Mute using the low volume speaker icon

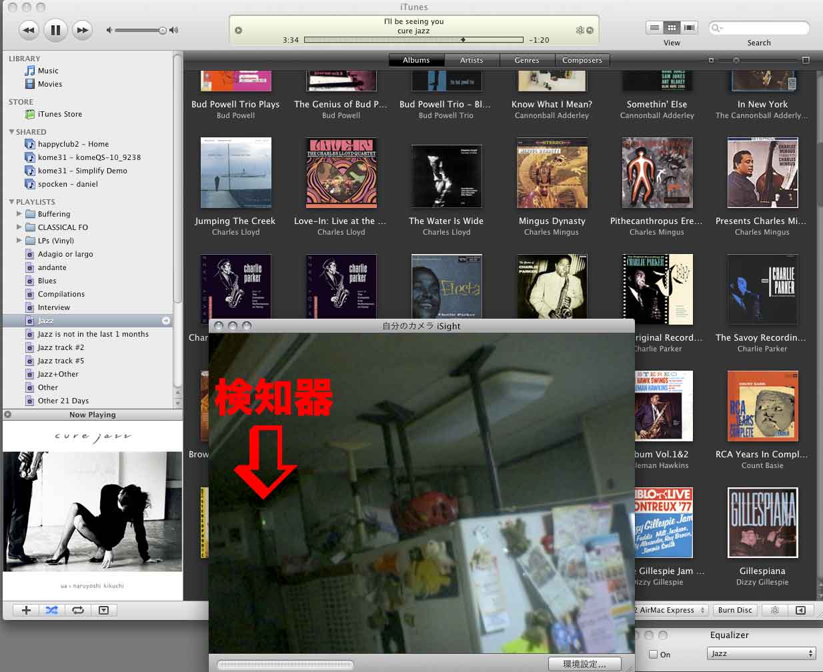point(109,30)
